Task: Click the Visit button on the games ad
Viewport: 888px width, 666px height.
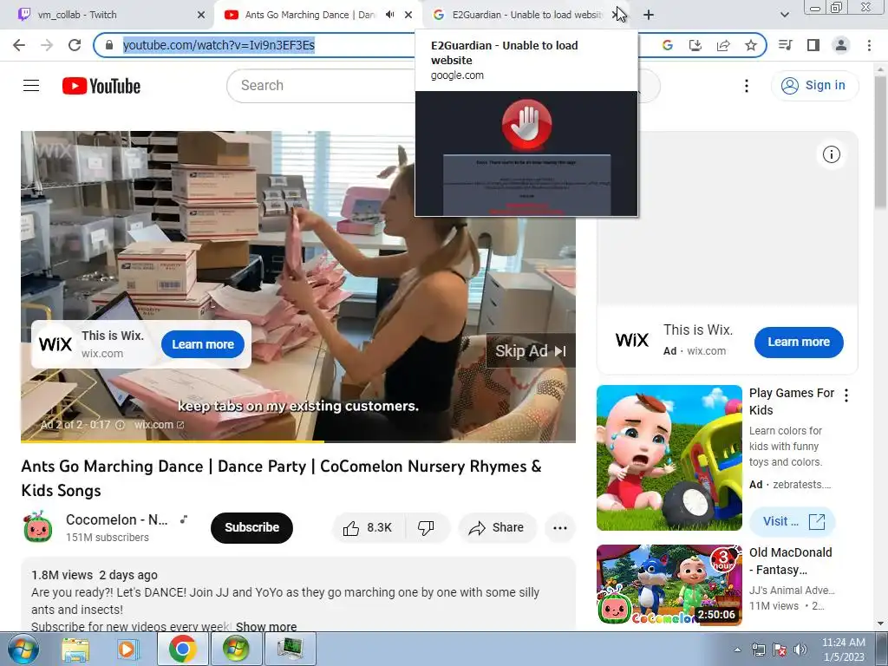Action: (793, 521)
